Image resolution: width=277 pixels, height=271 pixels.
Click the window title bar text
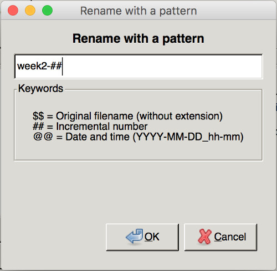[x=138, y=11]
